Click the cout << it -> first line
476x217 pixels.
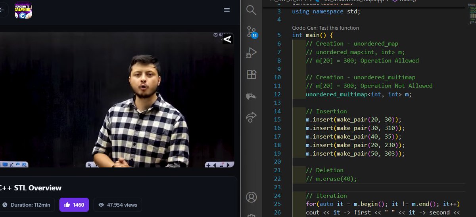coord(383,213)
